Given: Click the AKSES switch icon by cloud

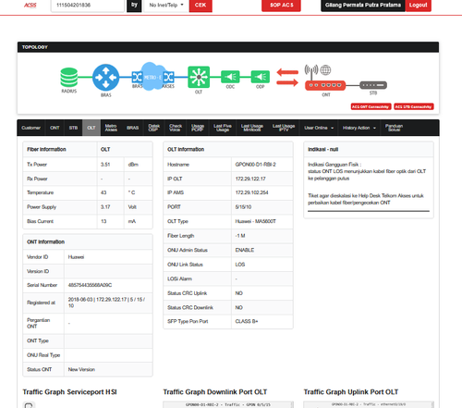Looking at the screenshot, I should (168, 77).
